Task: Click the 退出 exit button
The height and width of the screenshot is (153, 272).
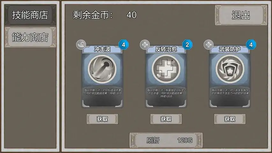Action: [241, 15]
